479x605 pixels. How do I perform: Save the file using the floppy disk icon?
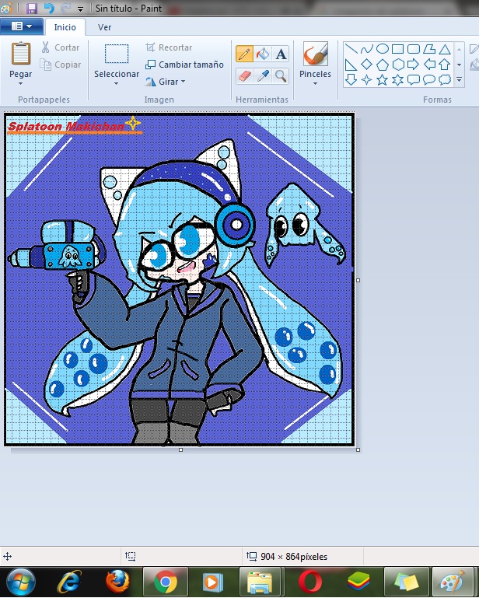[32, 8]
